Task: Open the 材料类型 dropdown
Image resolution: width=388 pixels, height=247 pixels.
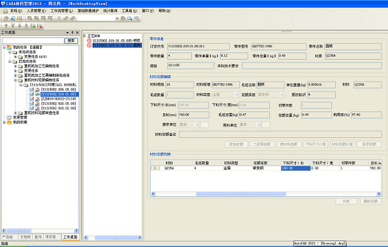Action: [x=237, y=95]
